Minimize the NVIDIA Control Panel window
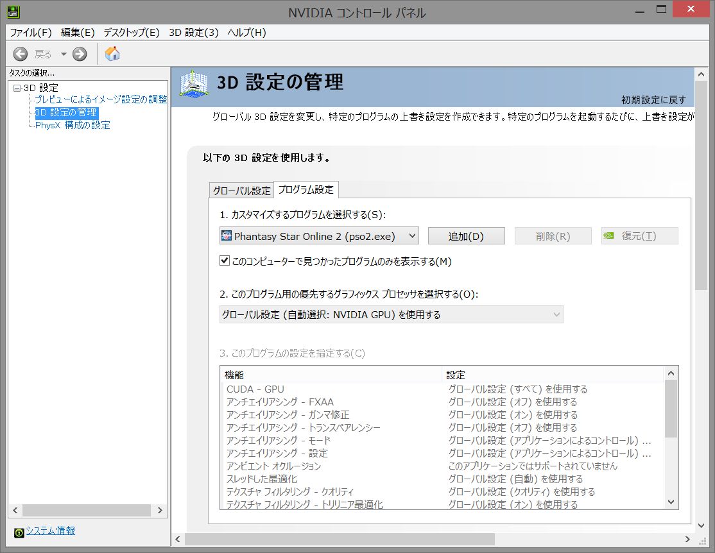 pos(639,11)
